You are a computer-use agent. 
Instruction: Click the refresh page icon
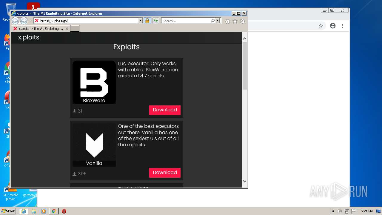pyautogui.click(x=156, y=21)
